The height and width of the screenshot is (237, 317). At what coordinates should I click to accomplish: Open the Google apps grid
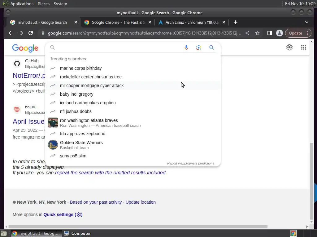(303, 47)
